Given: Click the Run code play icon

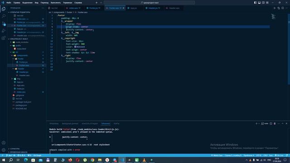Looking at the screenshot, I should tap(275, 8).
